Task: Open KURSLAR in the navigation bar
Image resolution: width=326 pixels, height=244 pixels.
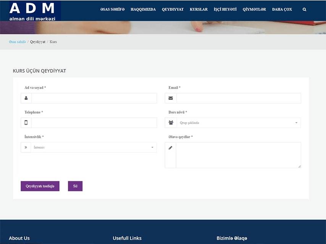Action: pyautogui.click(x=199, y=10)
